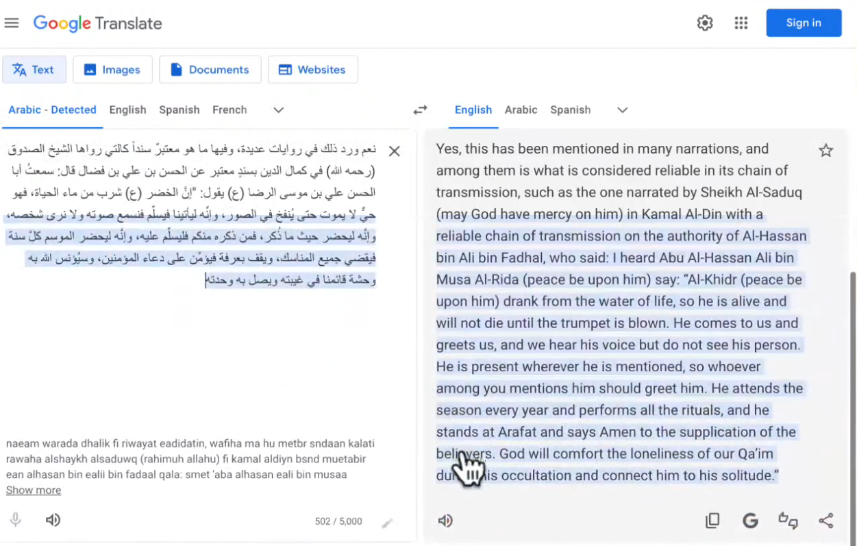This screenshot has width=857, height=546.
Task: Share the translation
Action: tap(826, 521)
